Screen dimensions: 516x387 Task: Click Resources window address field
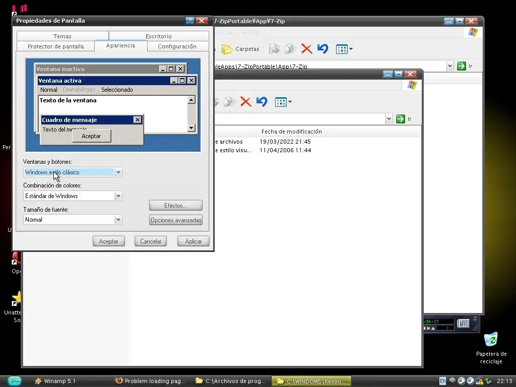299,119
